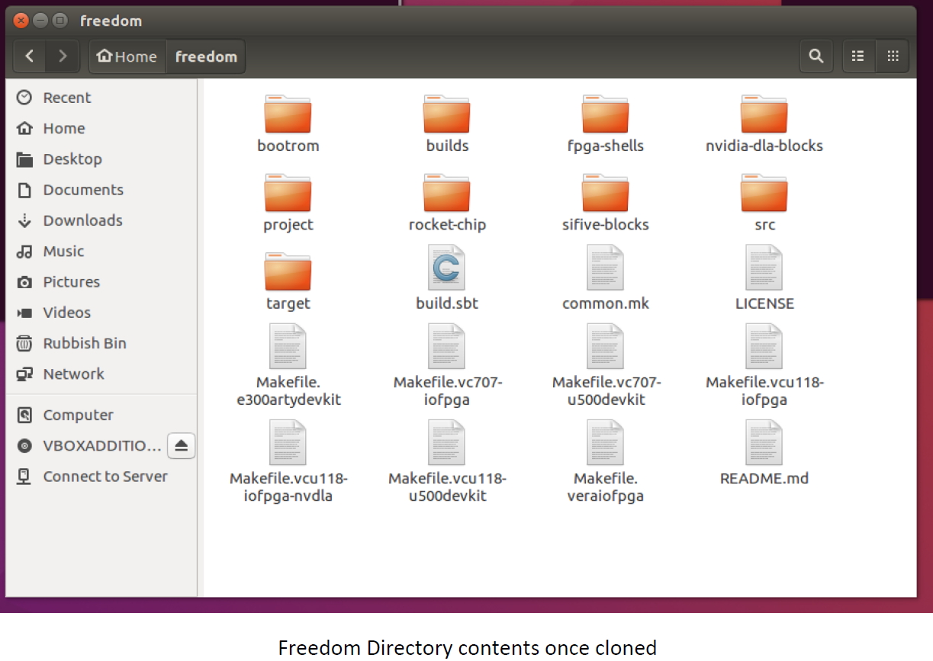Go to Downloads in the sidebar
933x661 pixels.
point(82,220)
